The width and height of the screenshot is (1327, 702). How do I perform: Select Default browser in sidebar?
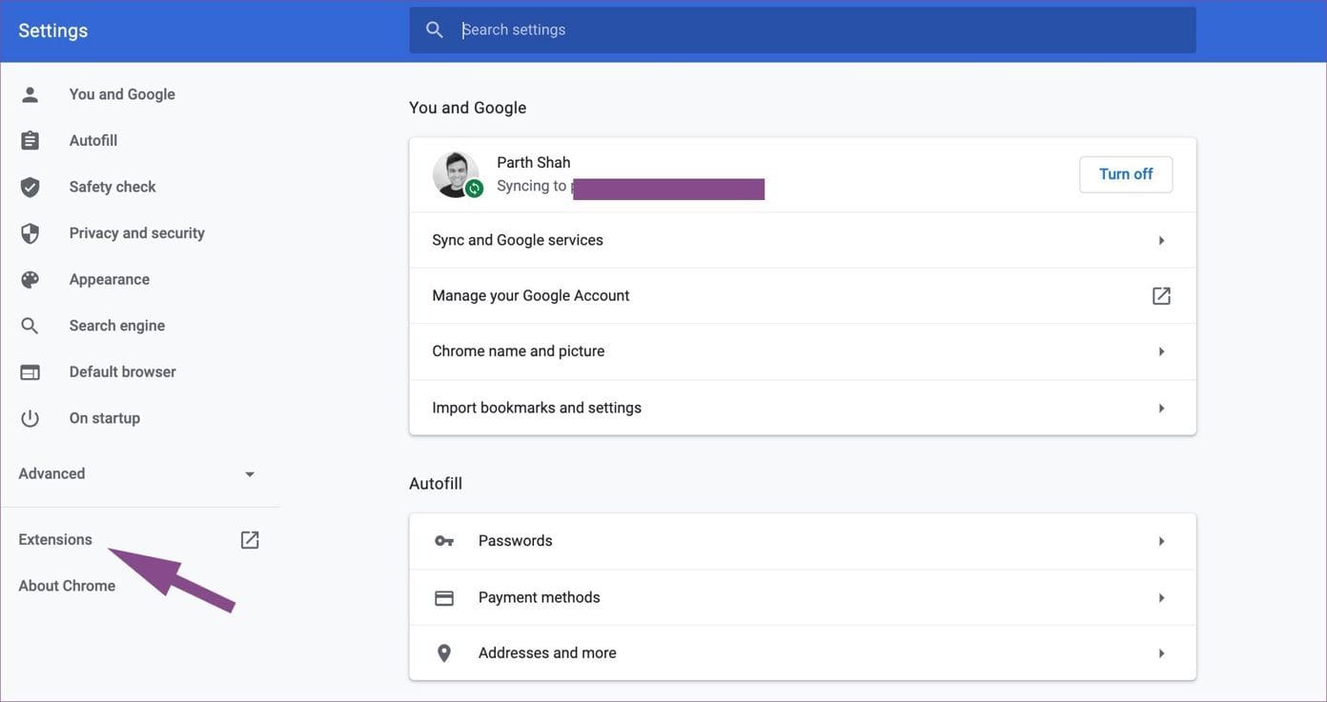point(123,371)
